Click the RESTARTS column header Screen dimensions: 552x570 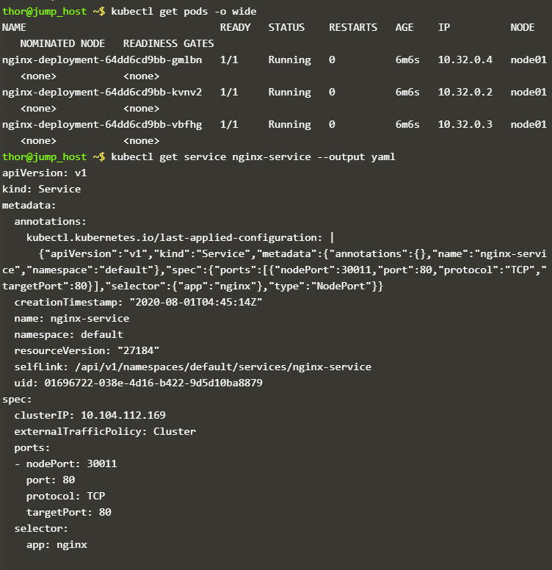pyautogui.click(x=353, y=27)
